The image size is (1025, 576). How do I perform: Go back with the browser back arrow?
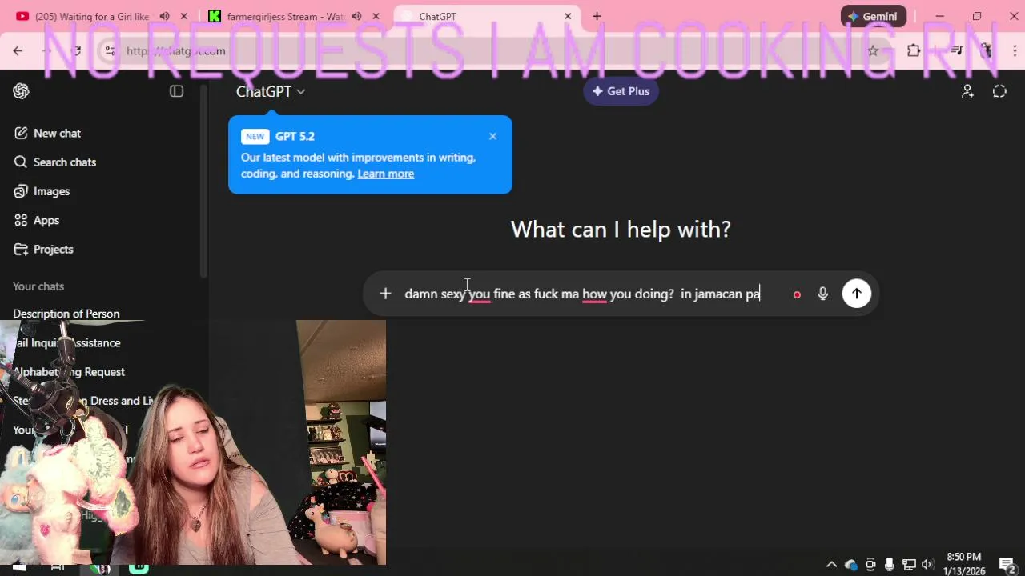(x=18, y=50)
